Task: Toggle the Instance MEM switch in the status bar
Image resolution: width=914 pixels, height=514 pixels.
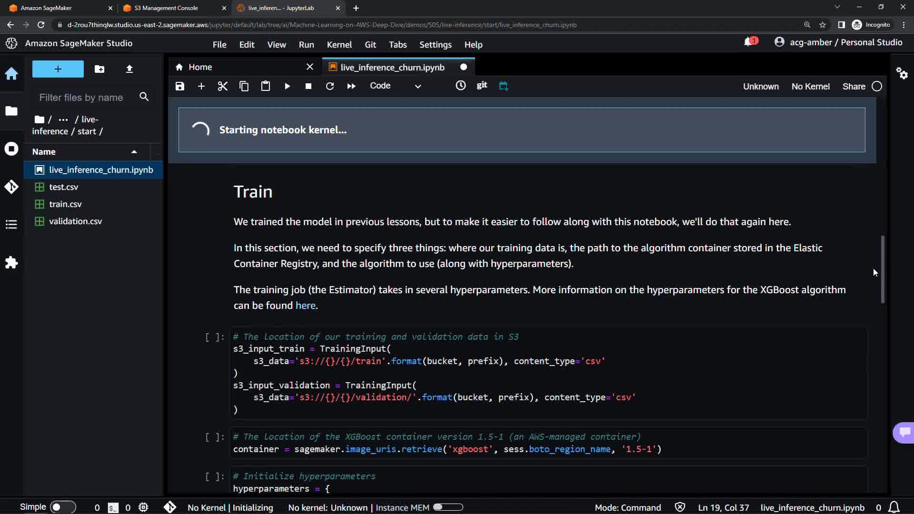Action: coord(447,507)
